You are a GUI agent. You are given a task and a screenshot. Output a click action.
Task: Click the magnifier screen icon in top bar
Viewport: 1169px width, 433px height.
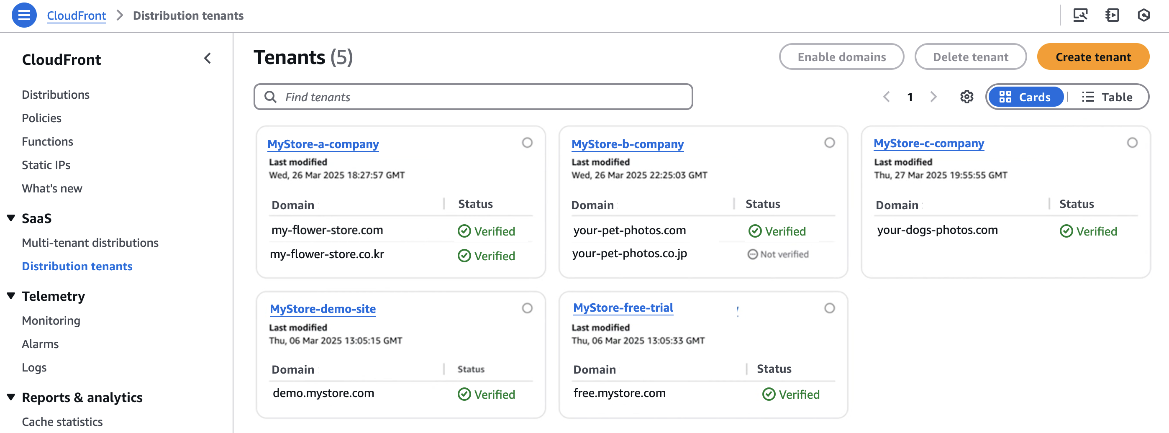(x=1079, y=15)
